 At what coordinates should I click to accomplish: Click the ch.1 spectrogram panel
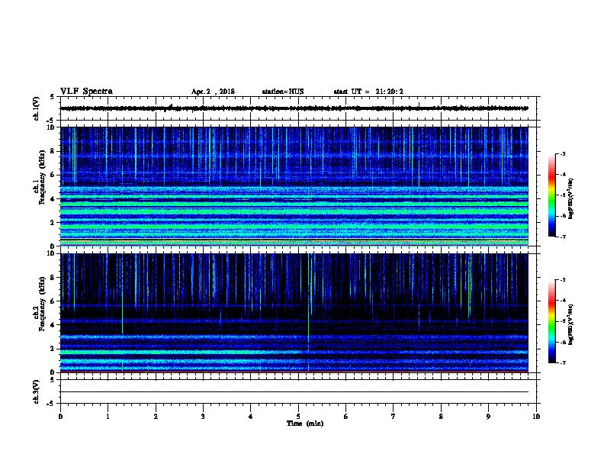click(294, 186)
